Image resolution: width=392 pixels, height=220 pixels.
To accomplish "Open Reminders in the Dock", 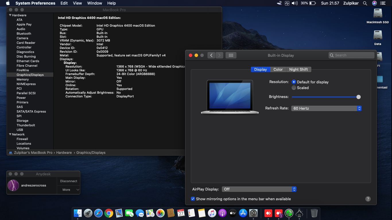I will 191,213.
